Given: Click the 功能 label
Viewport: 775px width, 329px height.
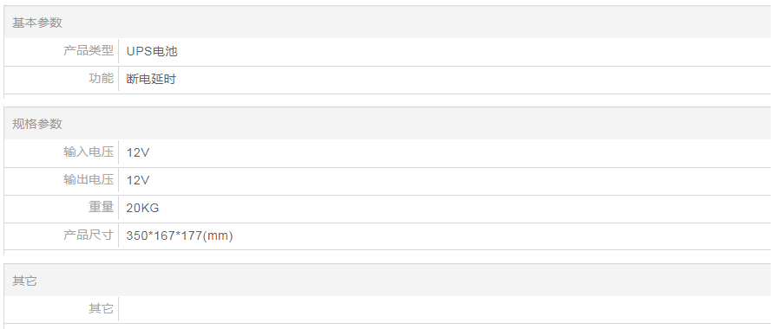Looking at the screenshot, I should coord(102,79).
